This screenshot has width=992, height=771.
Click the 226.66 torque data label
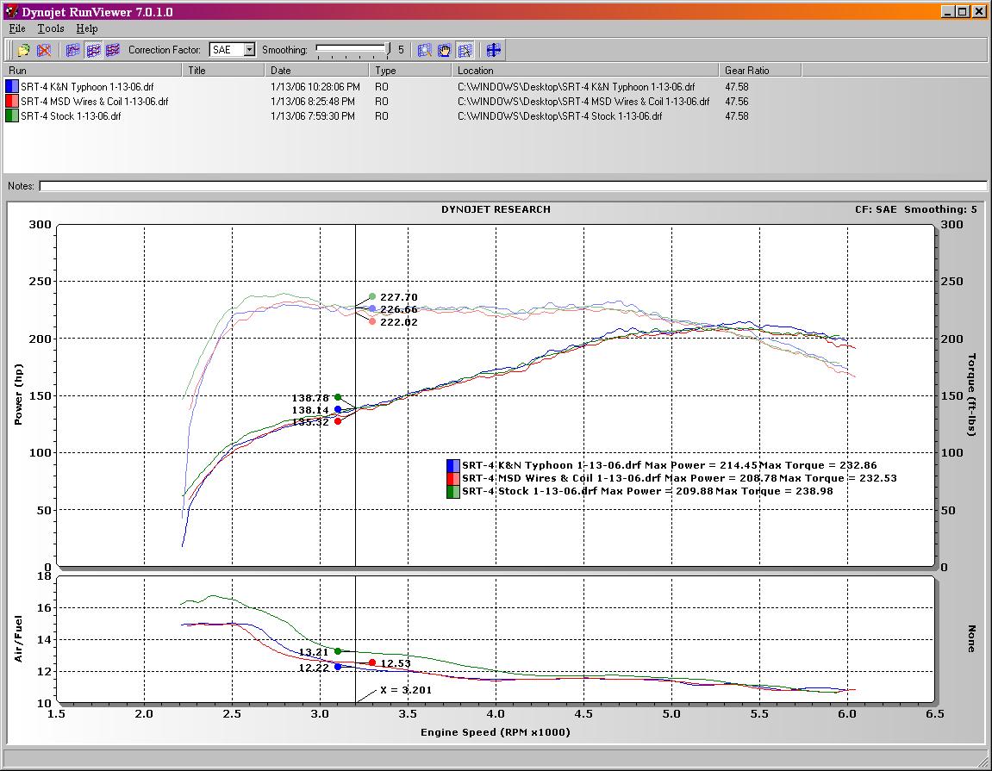(x=398, y=309)
